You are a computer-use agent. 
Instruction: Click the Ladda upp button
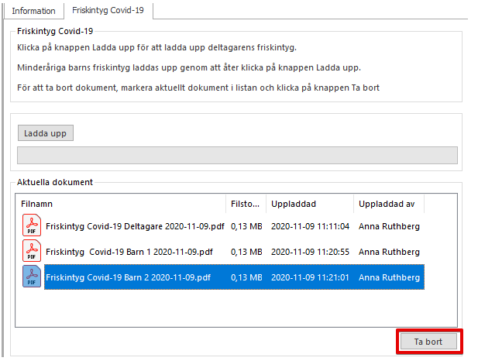[x=46, y=133]
